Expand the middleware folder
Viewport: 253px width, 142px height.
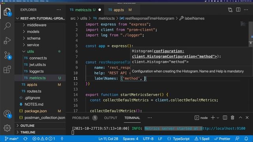click(36, 25)
